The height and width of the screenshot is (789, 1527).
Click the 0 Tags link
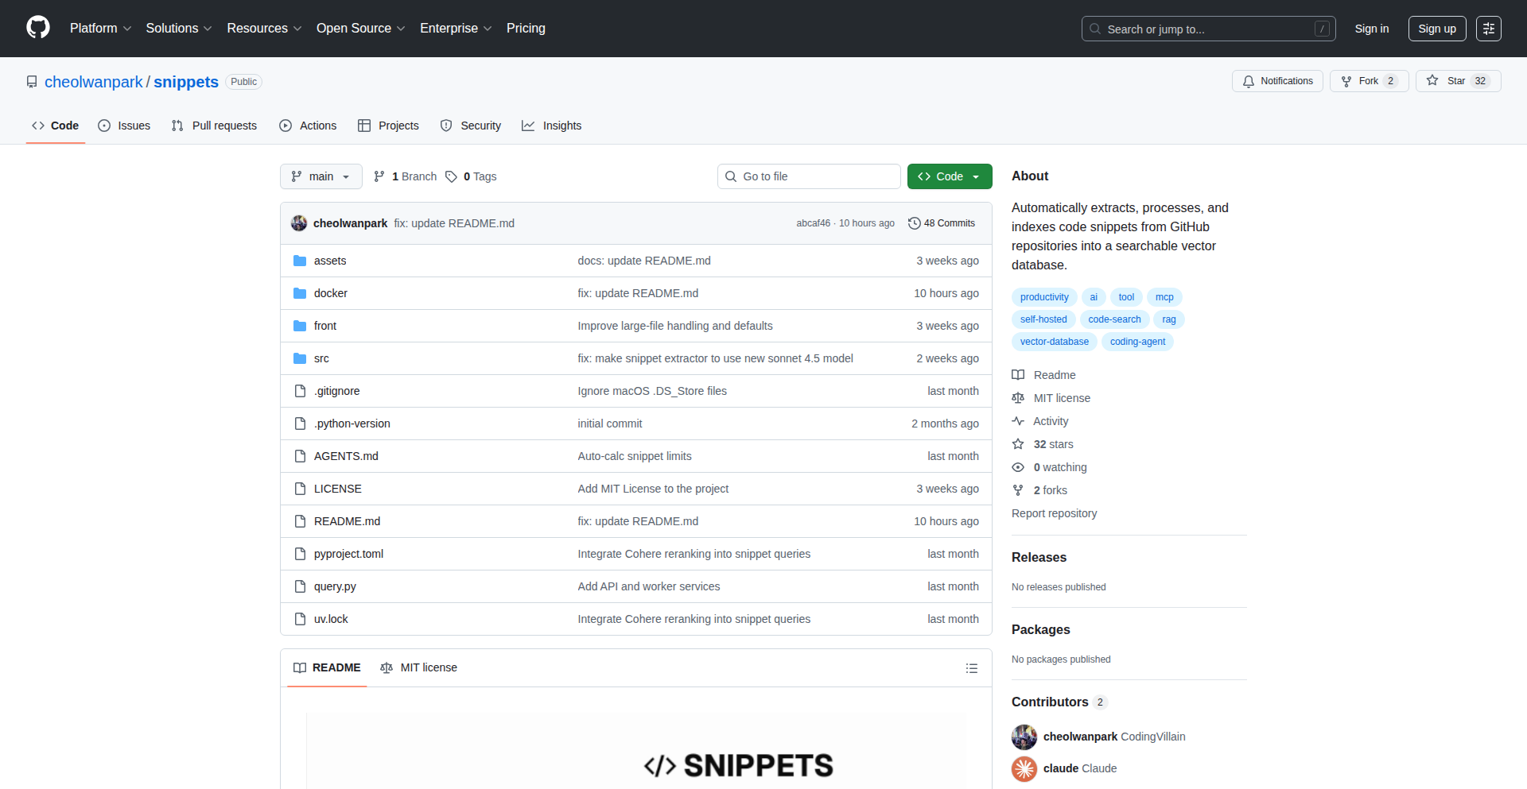471,176
